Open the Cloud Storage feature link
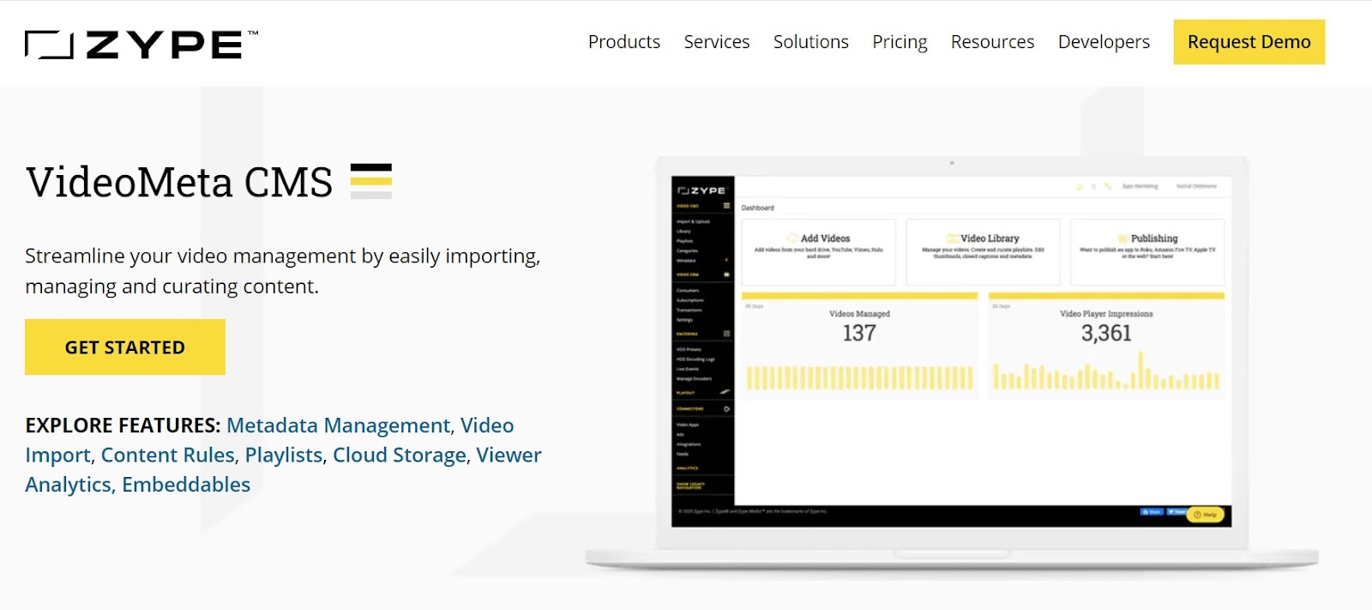The height and width of the screenshot is (610, 1372). [400, 455]
